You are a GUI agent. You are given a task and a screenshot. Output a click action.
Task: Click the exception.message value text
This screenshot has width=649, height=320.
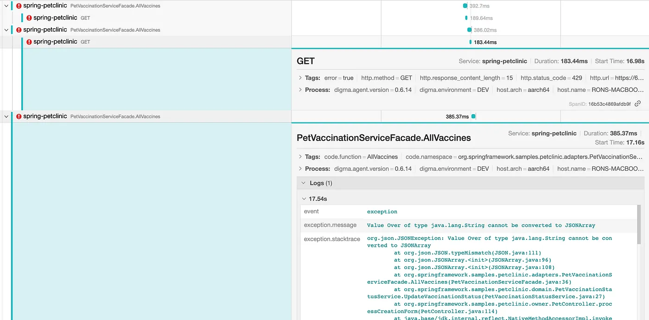[x=481, y=225]
